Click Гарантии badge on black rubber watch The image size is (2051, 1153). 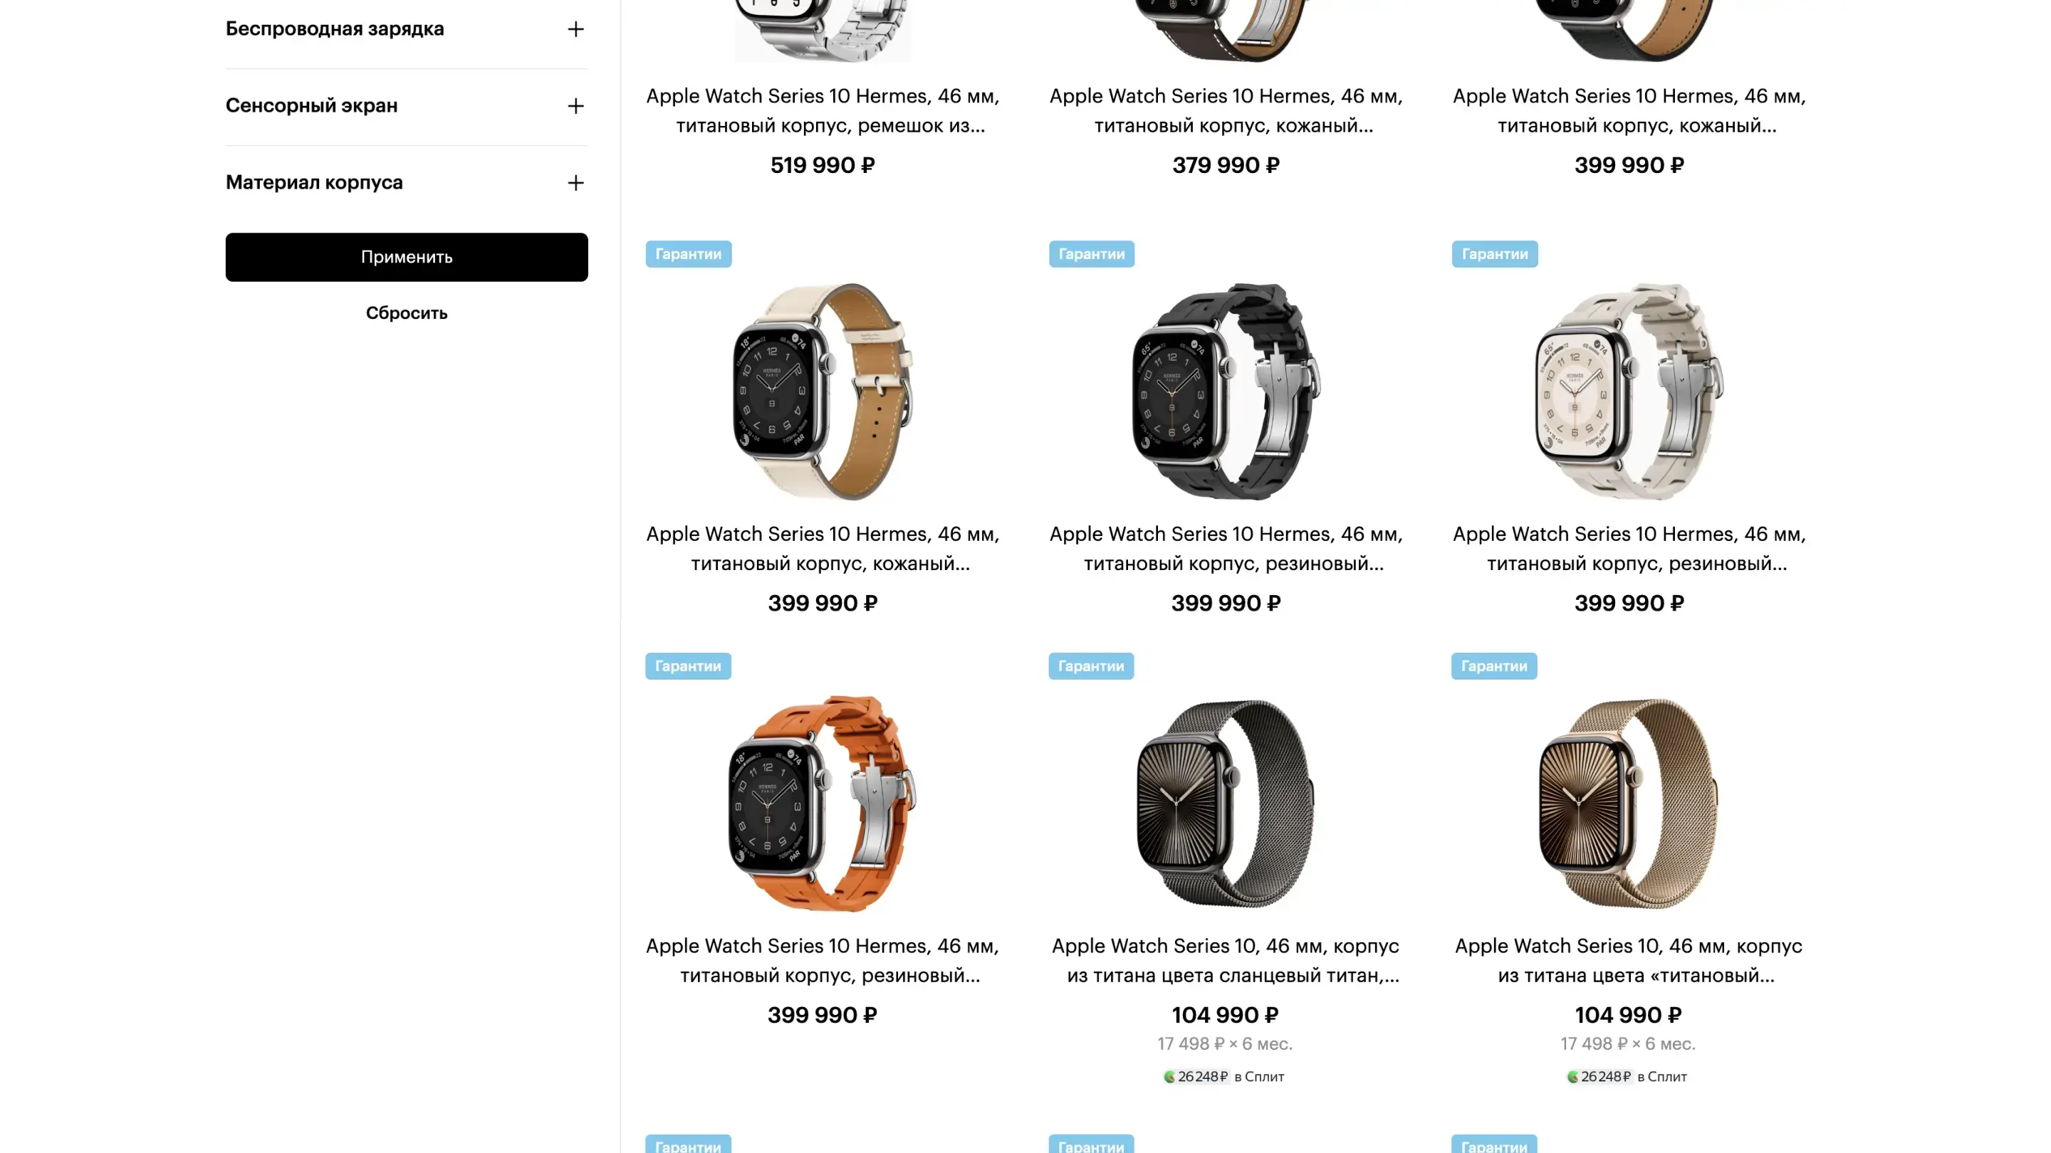click(x=1091, y=254)
